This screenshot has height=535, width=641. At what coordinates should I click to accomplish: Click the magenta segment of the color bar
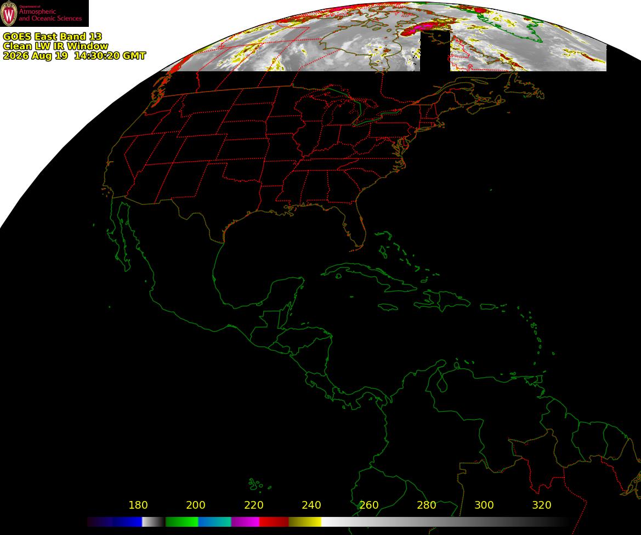[x=245, y=522]
